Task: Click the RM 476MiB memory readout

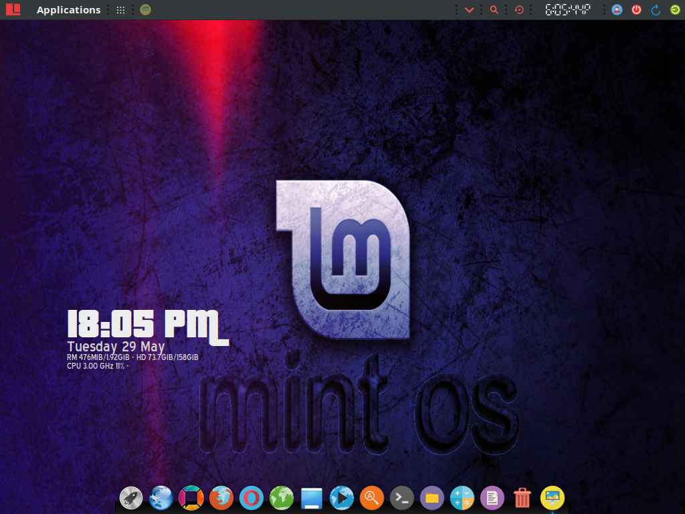Action: coord(98,357)
